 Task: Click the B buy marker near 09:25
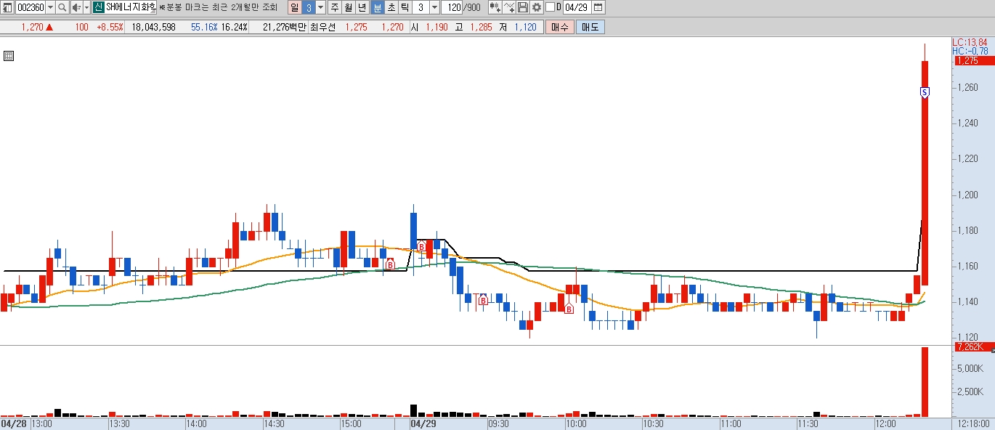point(483,299)
